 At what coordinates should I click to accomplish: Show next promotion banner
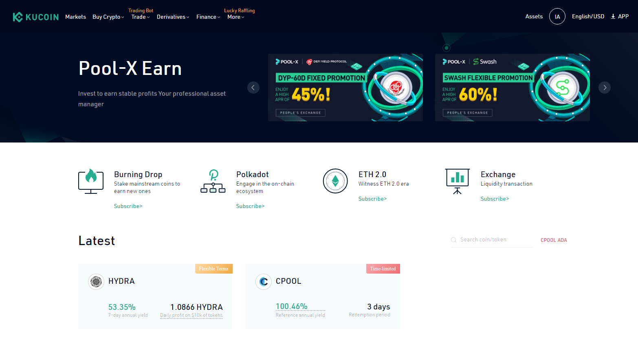(x=605, y=88)
